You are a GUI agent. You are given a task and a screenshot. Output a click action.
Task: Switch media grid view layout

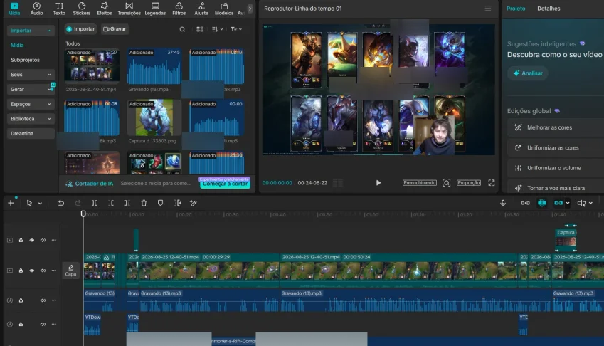pyautogui.click(x=200, y=29)
